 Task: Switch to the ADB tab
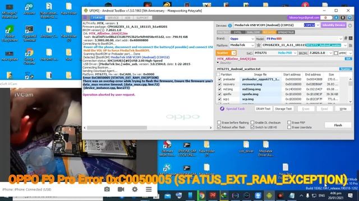pos(127,17)
